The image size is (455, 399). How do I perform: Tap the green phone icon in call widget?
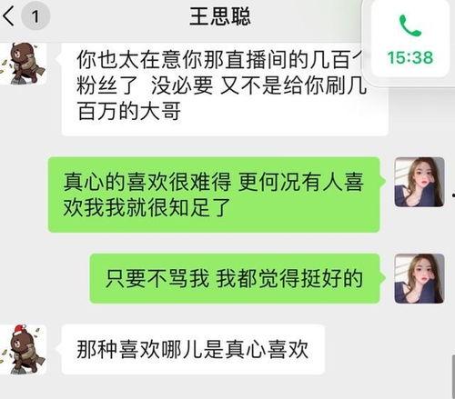coord(410,25)
